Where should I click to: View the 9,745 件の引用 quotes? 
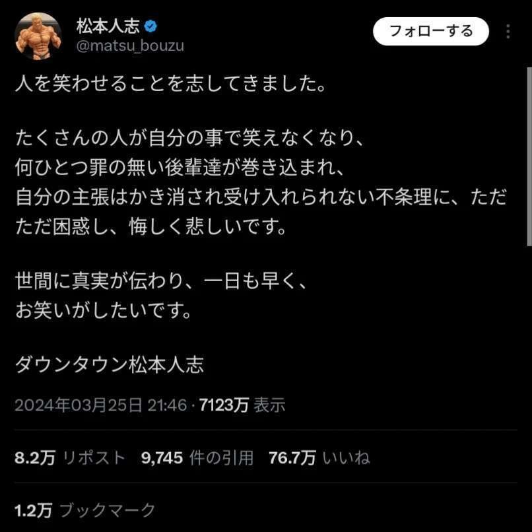point(197,457)
